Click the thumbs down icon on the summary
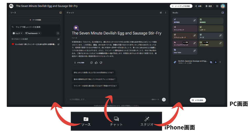This screenshot has height=131, width=252. pyautogui.click(x=101, y=63)
